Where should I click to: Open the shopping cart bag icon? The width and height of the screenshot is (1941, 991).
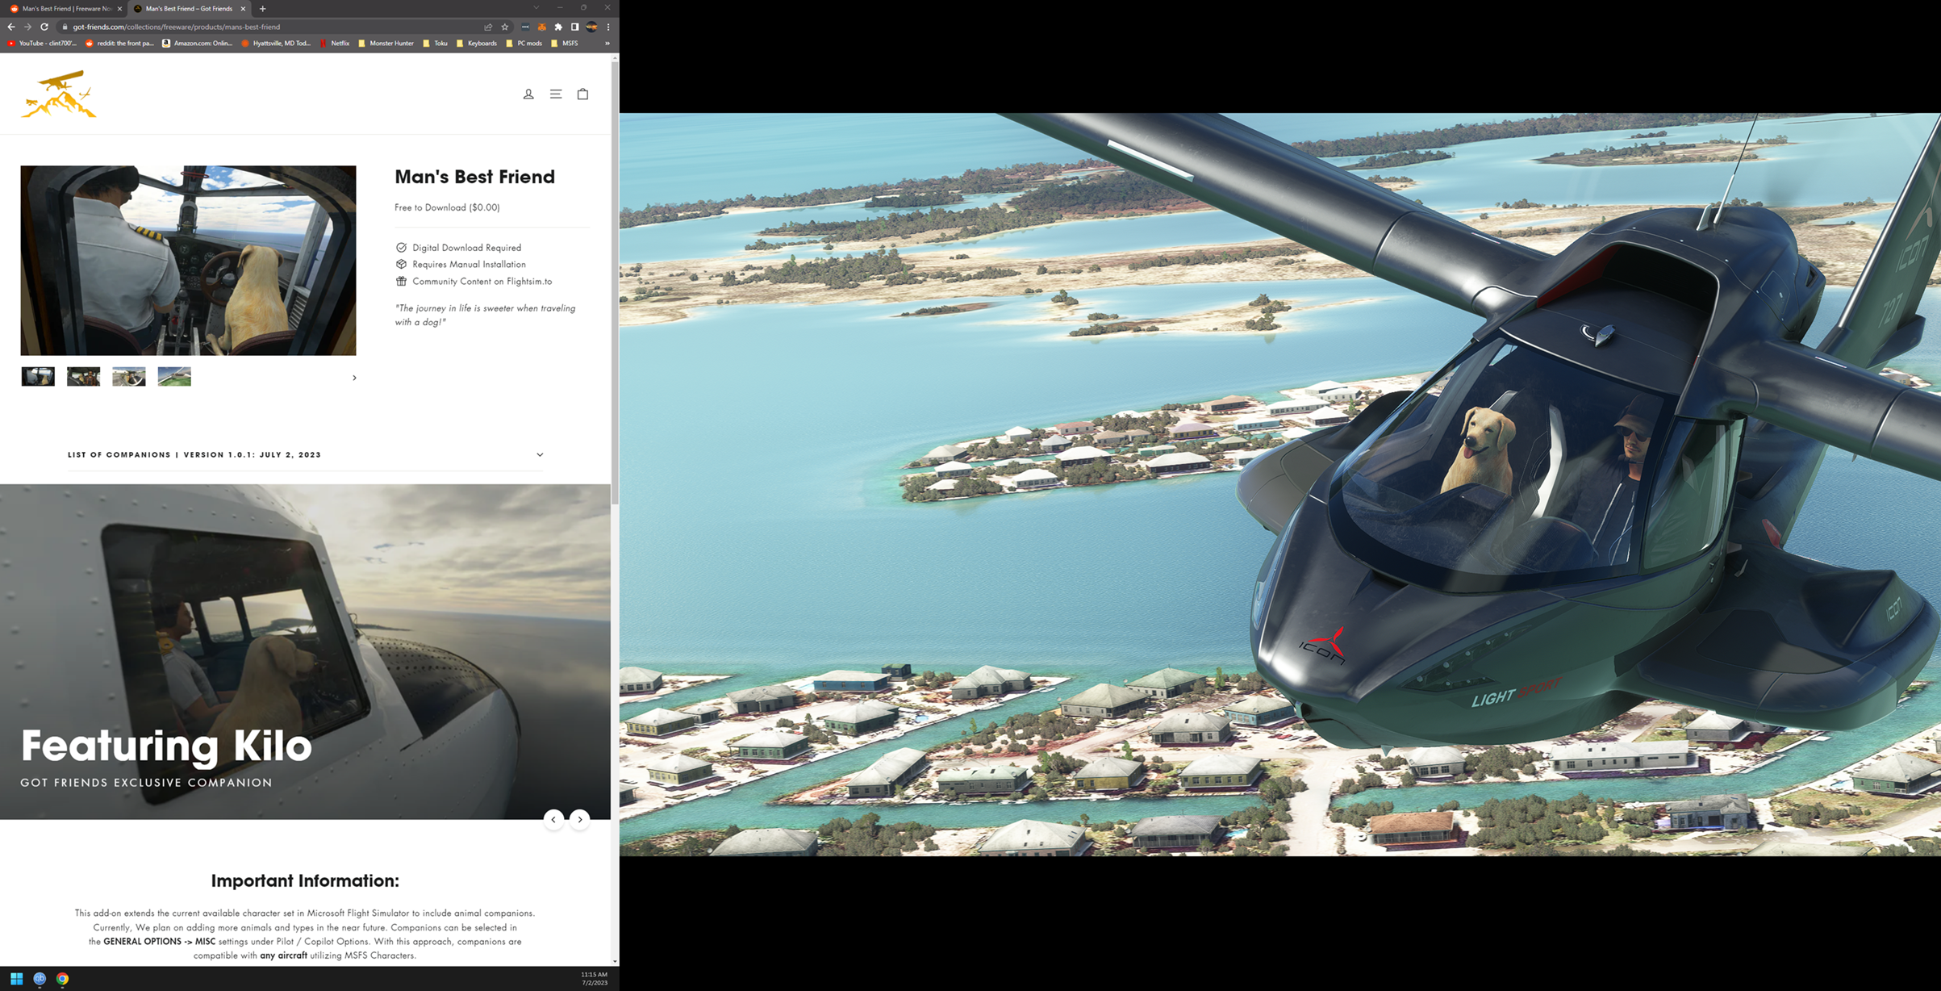(582, 94)
